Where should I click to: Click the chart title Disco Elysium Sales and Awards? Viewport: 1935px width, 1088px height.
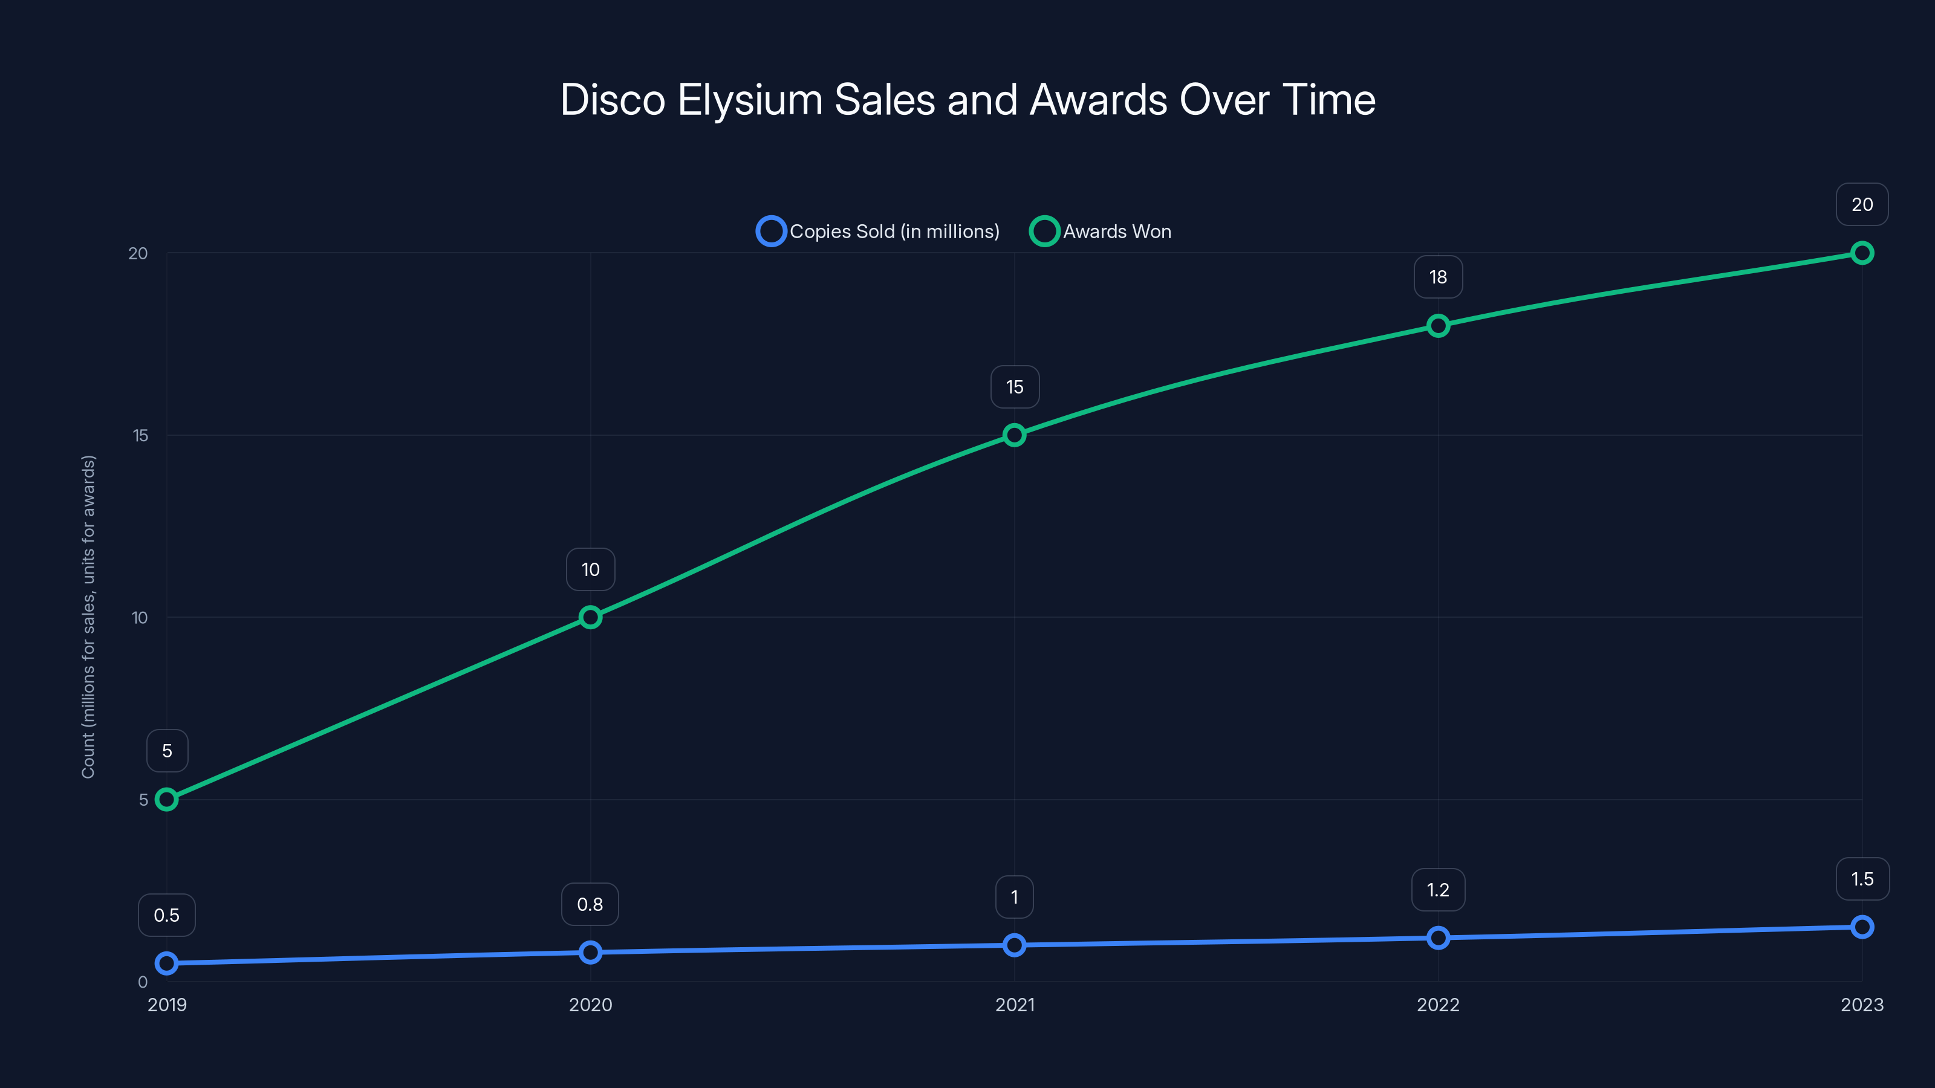(968, 99)
